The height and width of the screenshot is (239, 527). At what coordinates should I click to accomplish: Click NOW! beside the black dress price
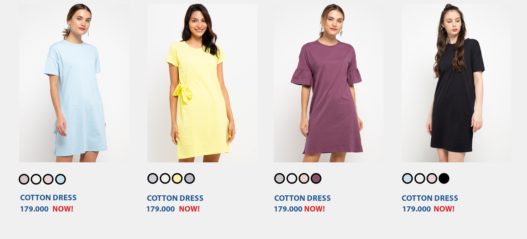click(x=444, y=209)
